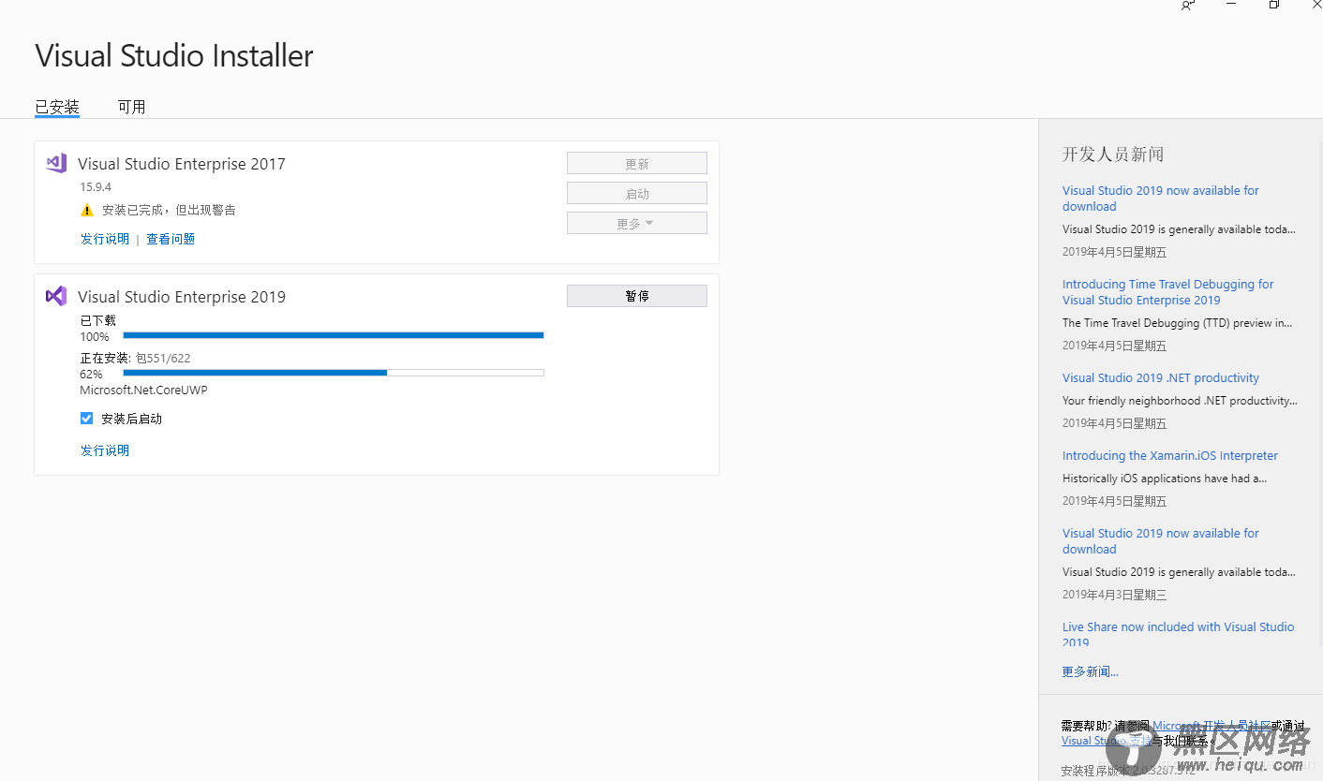Open 发行说明 link for VS 2019
The height and width of the screenshot is (781, 1323).
click(x=105, y=450)
